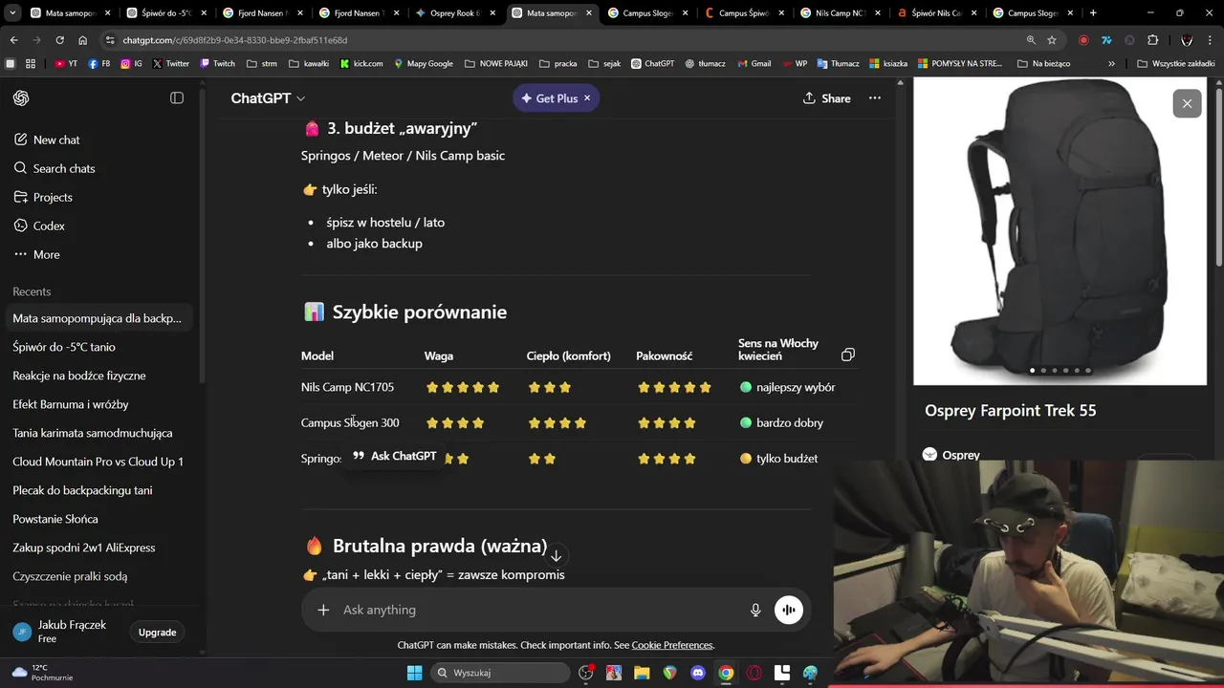Open the Tania karimata samodmuchująca chat

100,433
